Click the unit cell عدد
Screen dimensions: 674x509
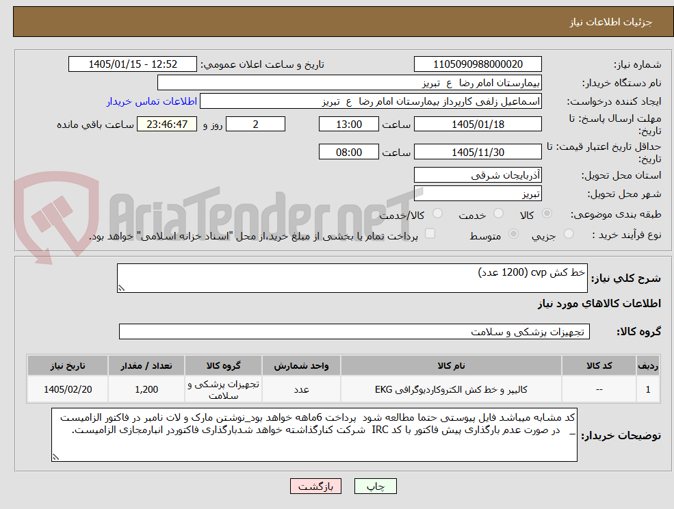(x=301, y=389)
